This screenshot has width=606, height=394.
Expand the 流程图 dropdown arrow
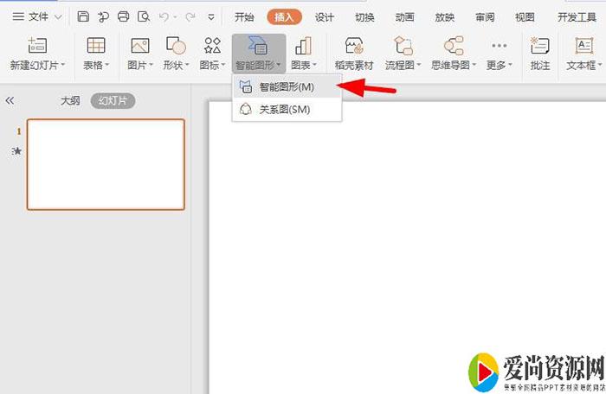click(x=419, y=65)
